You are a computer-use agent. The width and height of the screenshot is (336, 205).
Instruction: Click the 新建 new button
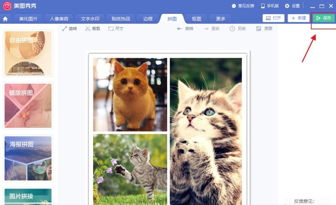298,18
